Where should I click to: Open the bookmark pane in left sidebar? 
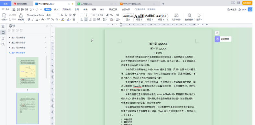tap(3, 38)
